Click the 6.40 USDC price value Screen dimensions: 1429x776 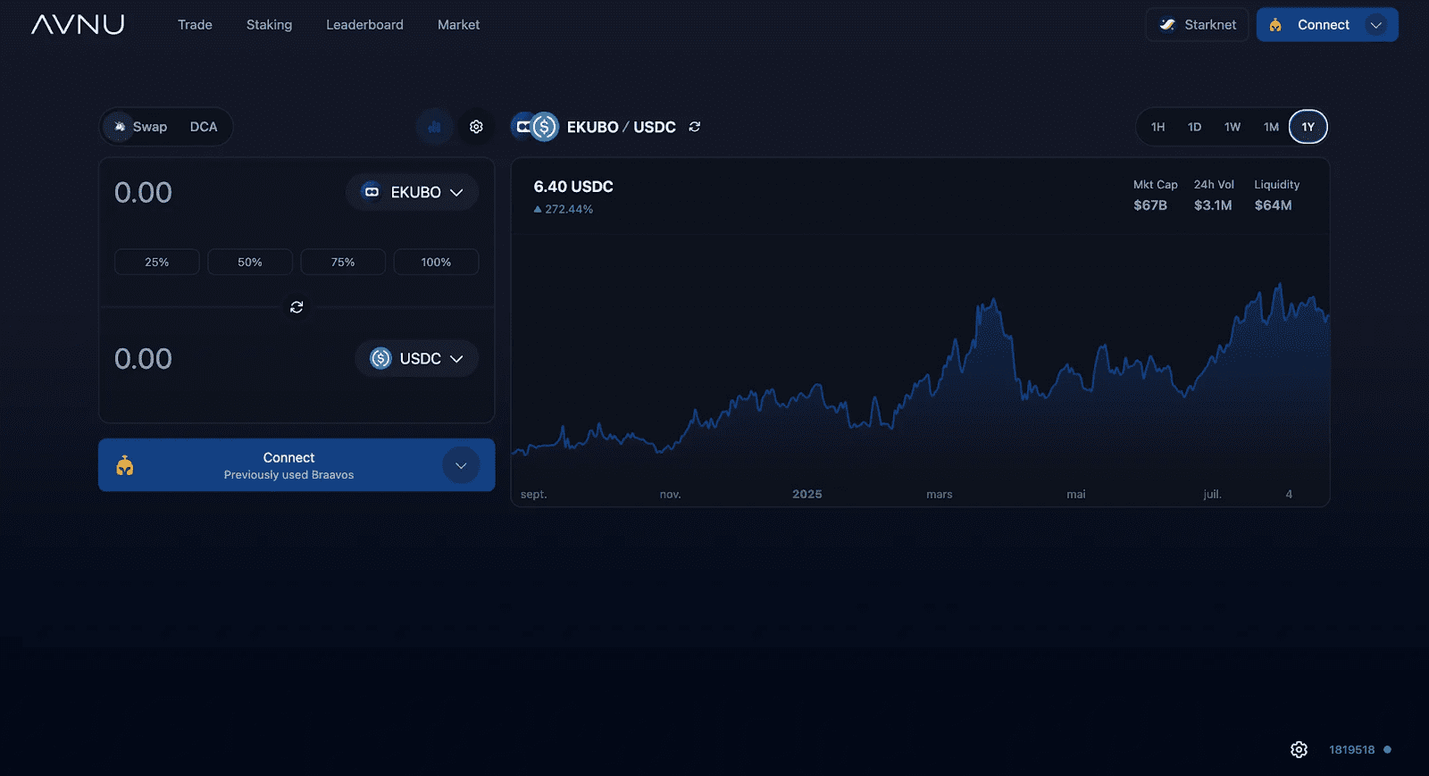click(x=573, y=187)
